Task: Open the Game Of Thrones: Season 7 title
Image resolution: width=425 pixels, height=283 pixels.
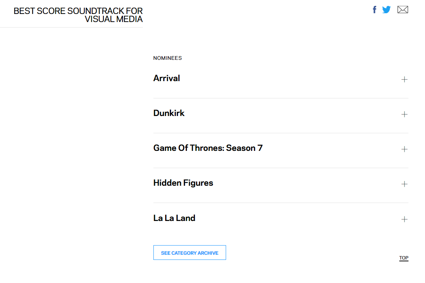Action: (208, 148)
